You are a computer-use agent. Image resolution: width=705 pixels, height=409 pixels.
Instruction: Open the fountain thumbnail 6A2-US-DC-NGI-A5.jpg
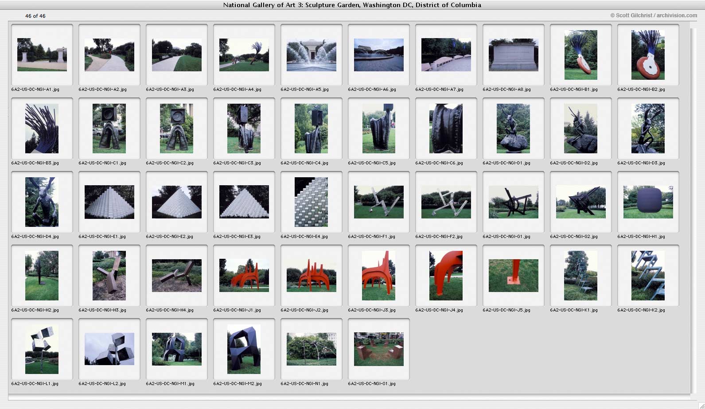(x=312, y=55)
